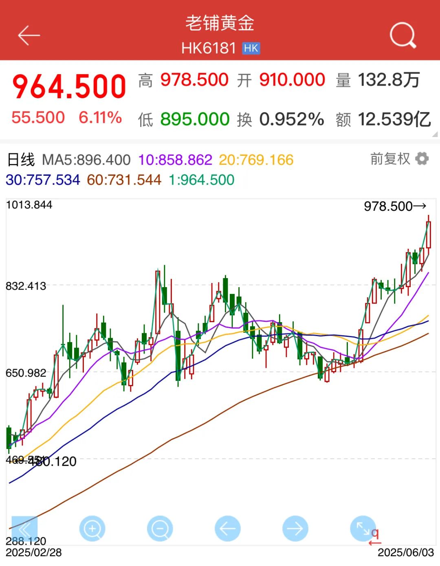Expand quote details via corner triangle
The width and height of the screenshot is (440, 566).
point(435,134)
